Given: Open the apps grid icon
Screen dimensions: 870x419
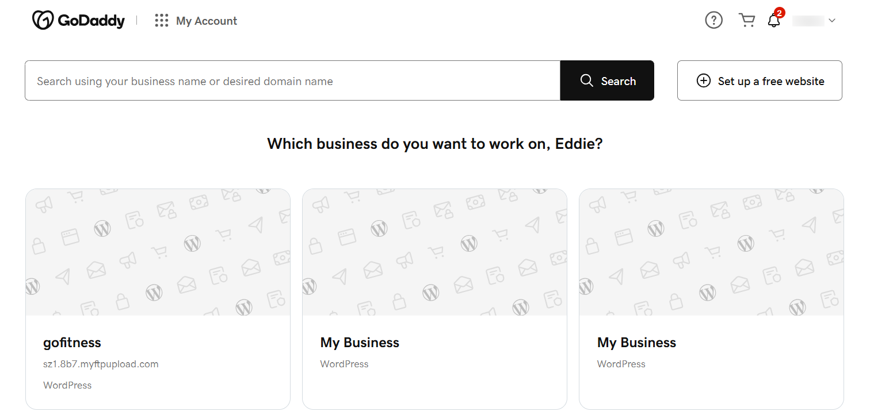Looking at the screenshot, I should tap(162, 21).
